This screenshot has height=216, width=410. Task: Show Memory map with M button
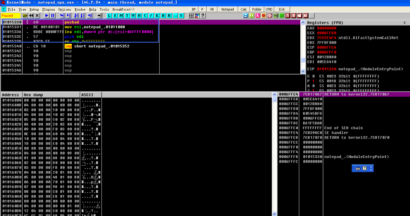point(121,15)
